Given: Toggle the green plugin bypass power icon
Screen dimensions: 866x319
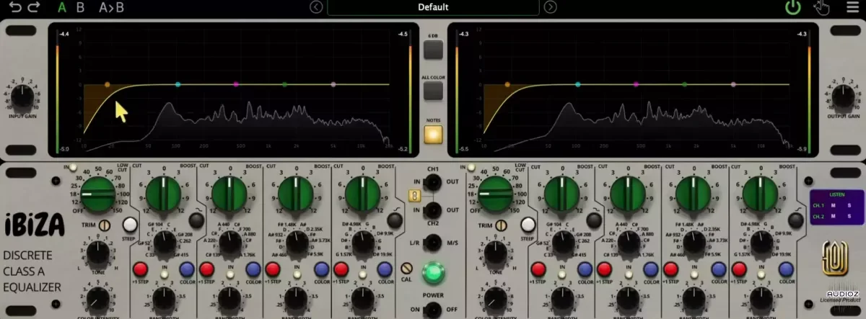Looking at the screenshot, I should coord(793,8).
